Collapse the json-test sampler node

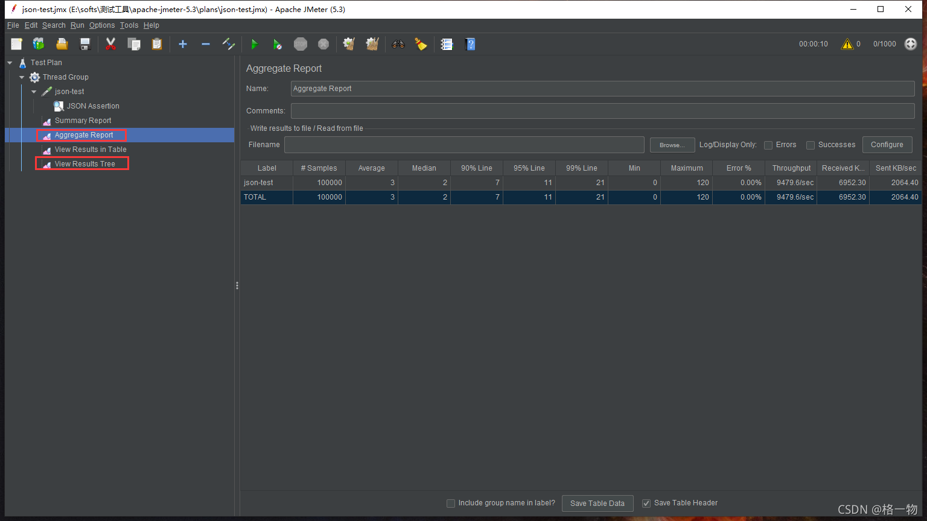coord(34,92)
